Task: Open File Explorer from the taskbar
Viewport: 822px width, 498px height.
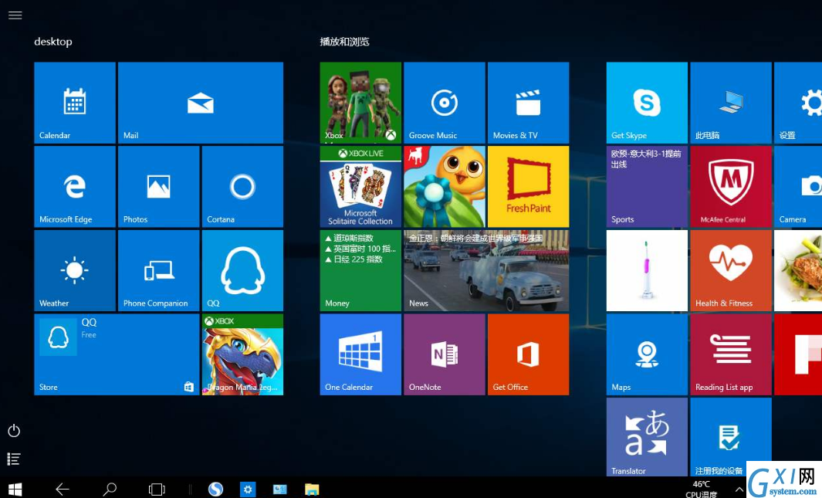Action: pyautogui.click(x=312, y=490)
